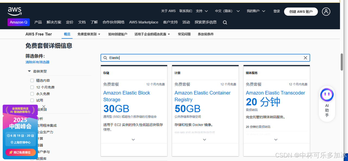Open the AI assistant robot icon
The image size is (348, 161).
coord(327,94)
